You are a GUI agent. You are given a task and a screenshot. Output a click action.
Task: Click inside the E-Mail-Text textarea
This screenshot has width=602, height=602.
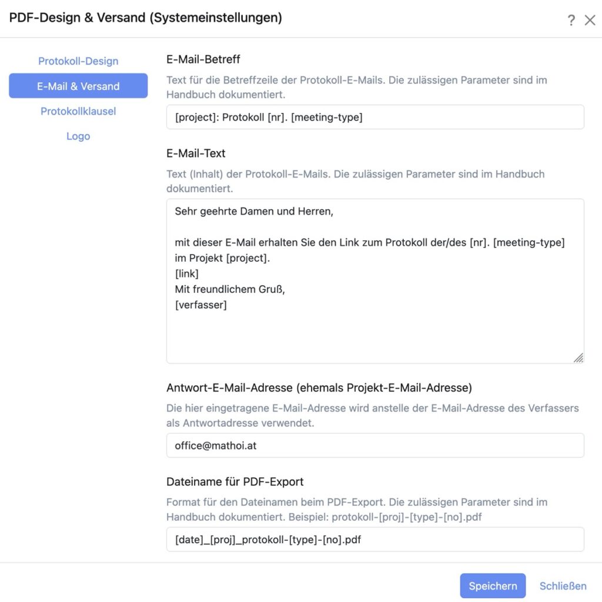coord(375,281)
